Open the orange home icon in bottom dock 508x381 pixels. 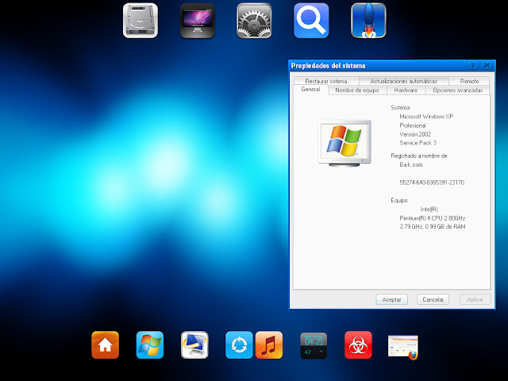pyautogui.click(x=106, y=345)
